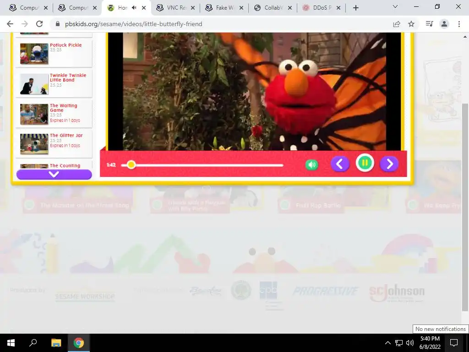Go back in the browser
The height and width of the screenshot is (352, 469).
tap(10, 24)
